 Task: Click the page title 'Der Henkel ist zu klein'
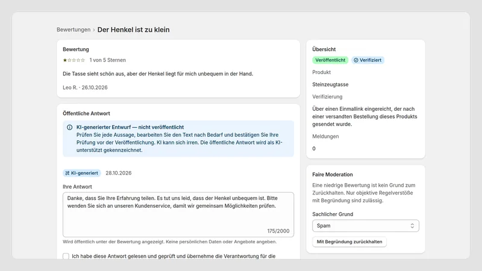point(133,30)
